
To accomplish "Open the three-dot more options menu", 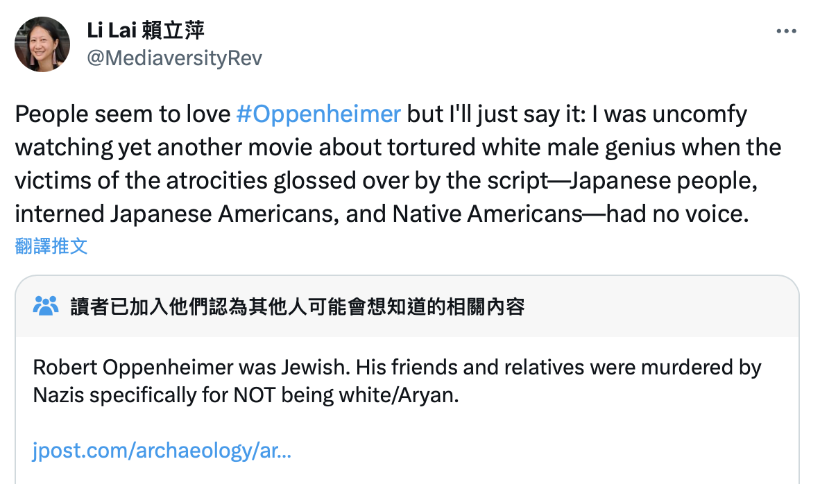I will click(x=785, y=31).
